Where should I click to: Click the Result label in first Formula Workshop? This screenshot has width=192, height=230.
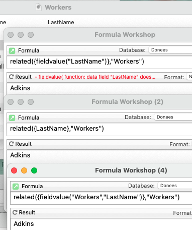pos(24,77)
